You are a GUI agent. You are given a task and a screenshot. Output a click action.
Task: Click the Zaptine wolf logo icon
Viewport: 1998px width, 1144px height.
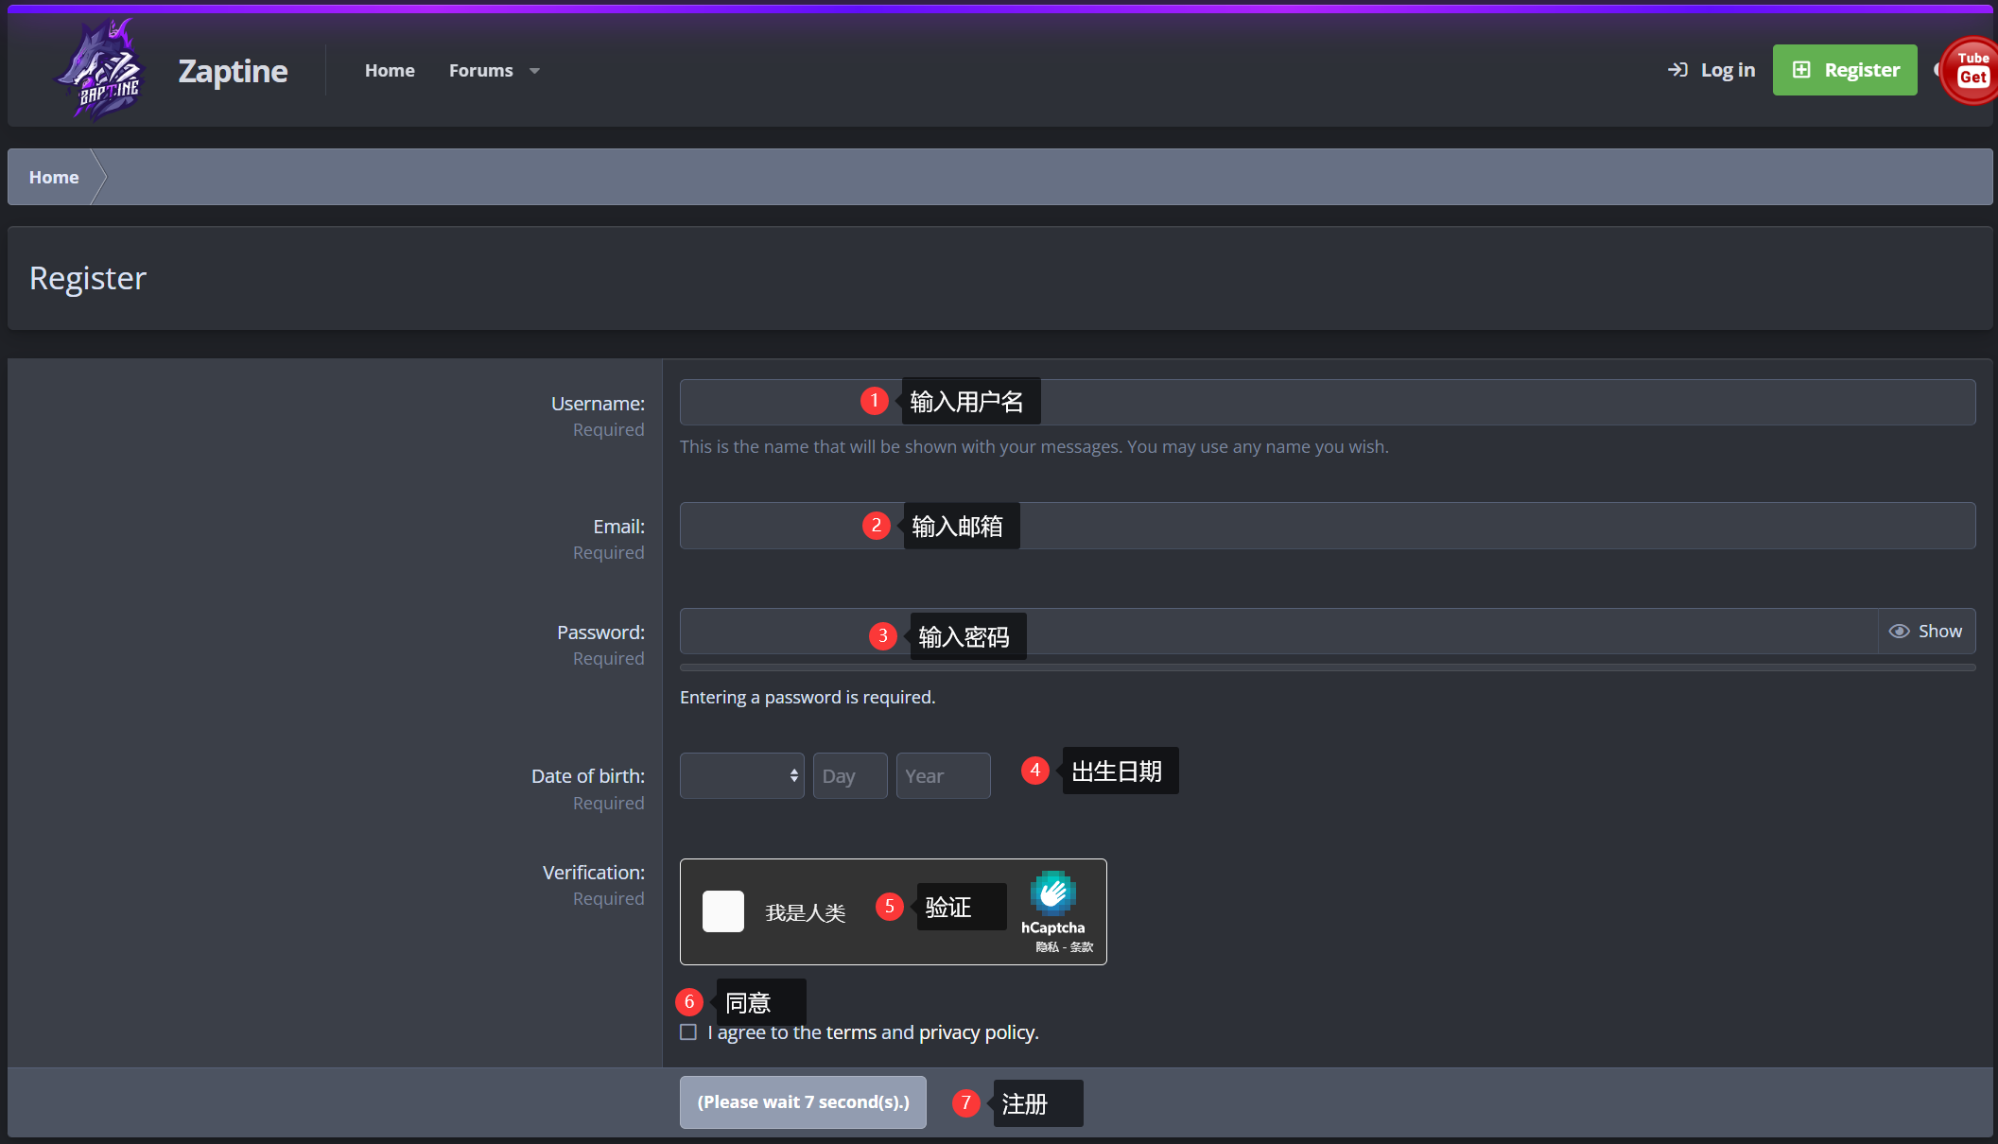point(101,71)
